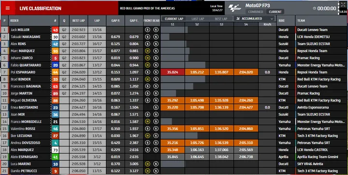Click Alex Marquez's number 73 badge
The image size is (348, 175).
tap(55, 150)
